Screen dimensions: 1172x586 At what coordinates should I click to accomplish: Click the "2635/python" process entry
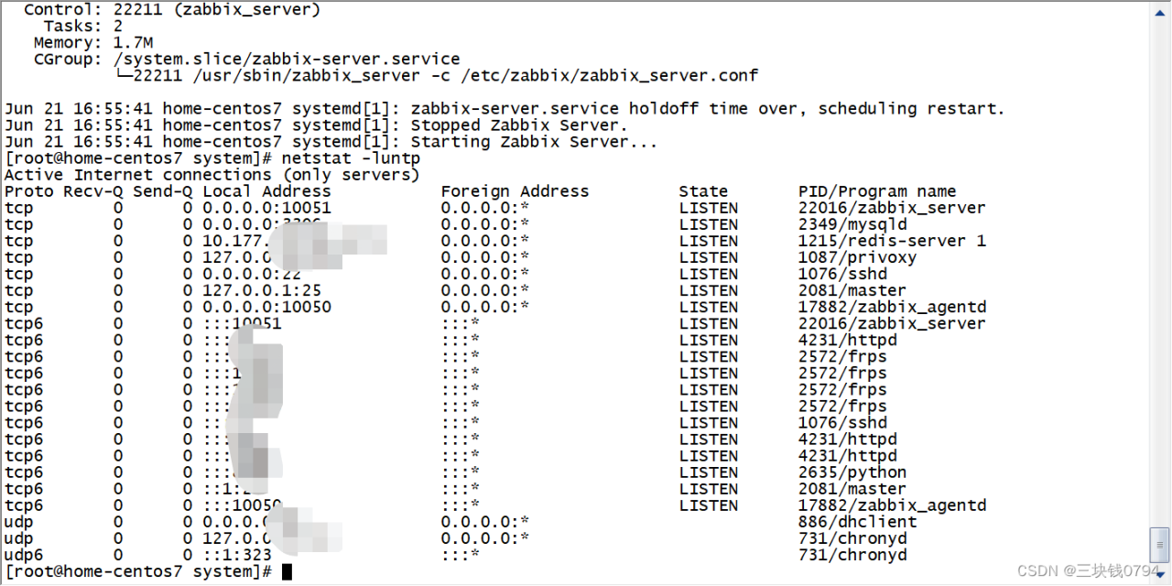[x=852, y=472]
